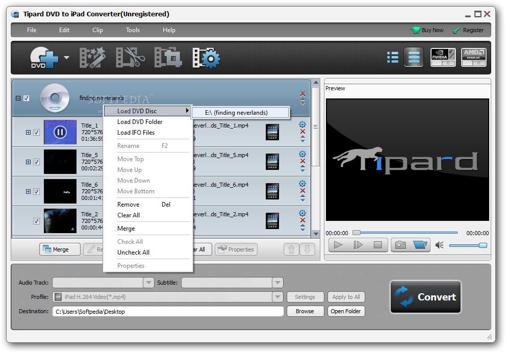This screenshot has width=506, height=353.
Task: Adjust the preview volume slider
Action: [x=468, y=245]
